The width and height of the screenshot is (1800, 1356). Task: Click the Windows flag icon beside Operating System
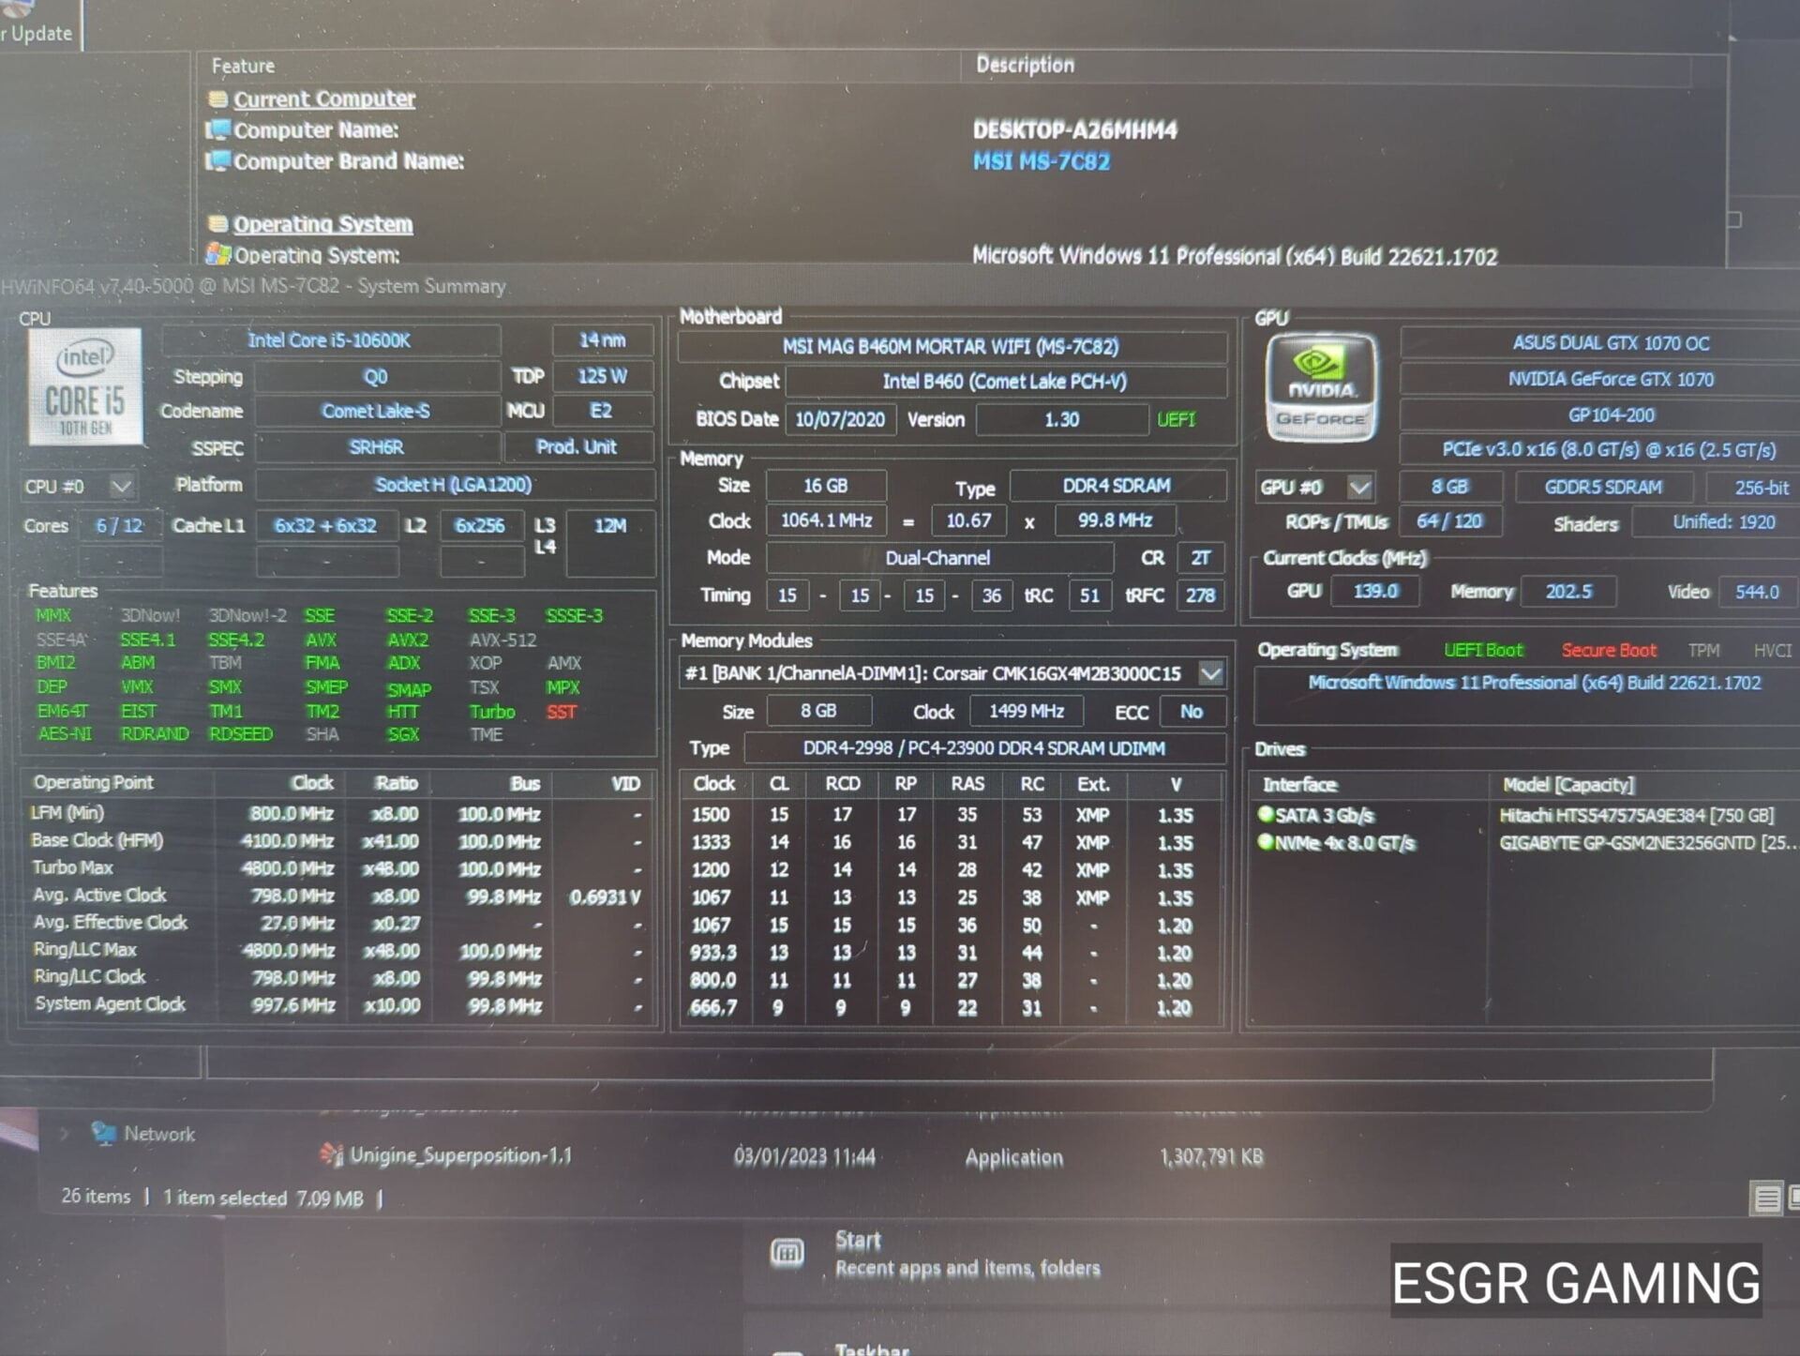pos(217,254)
